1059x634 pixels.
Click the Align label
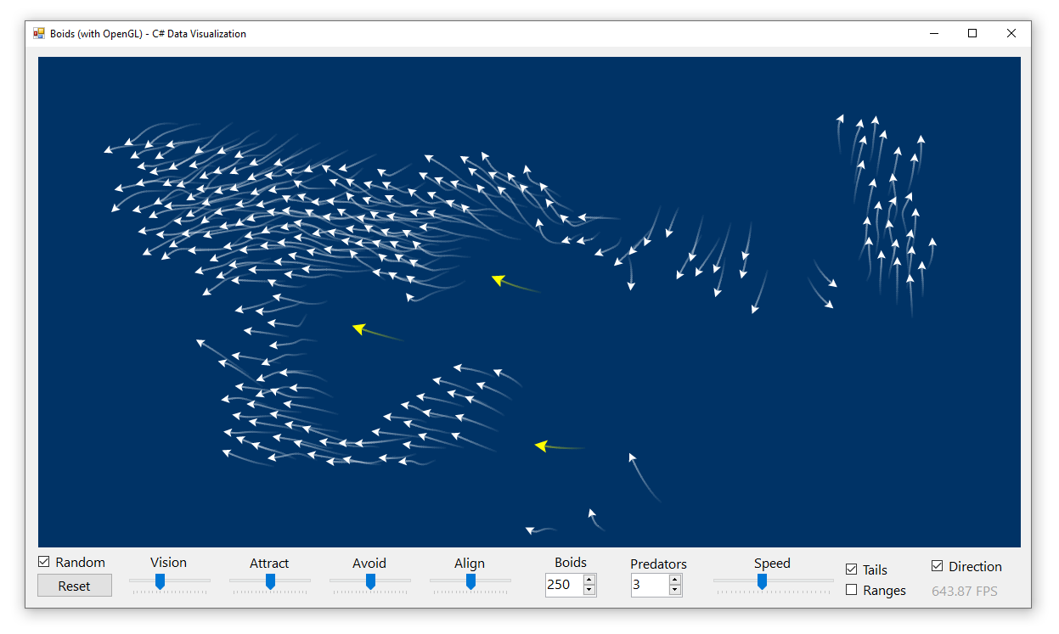470,564
